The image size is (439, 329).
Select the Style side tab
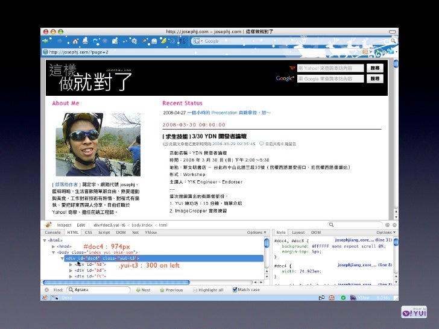[281, 232]
